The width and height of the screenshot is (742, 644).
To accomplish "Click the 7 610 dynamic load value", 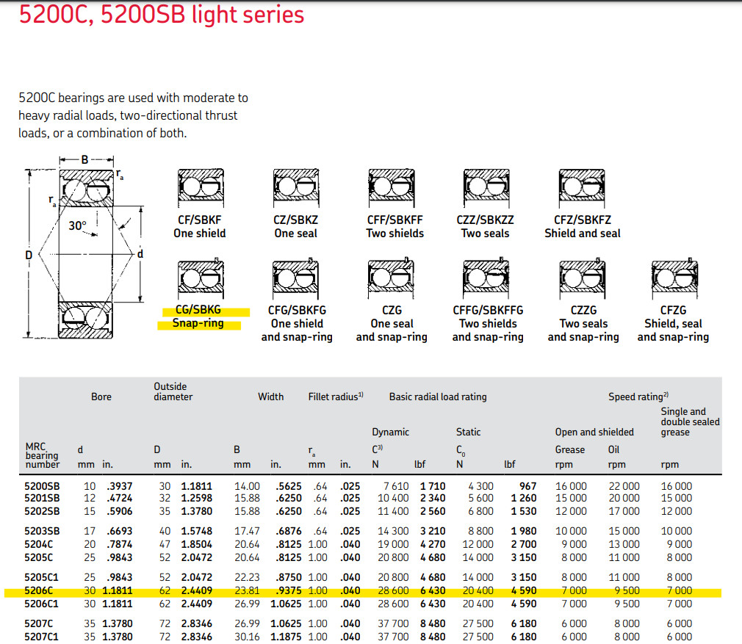I will [396, 486].
